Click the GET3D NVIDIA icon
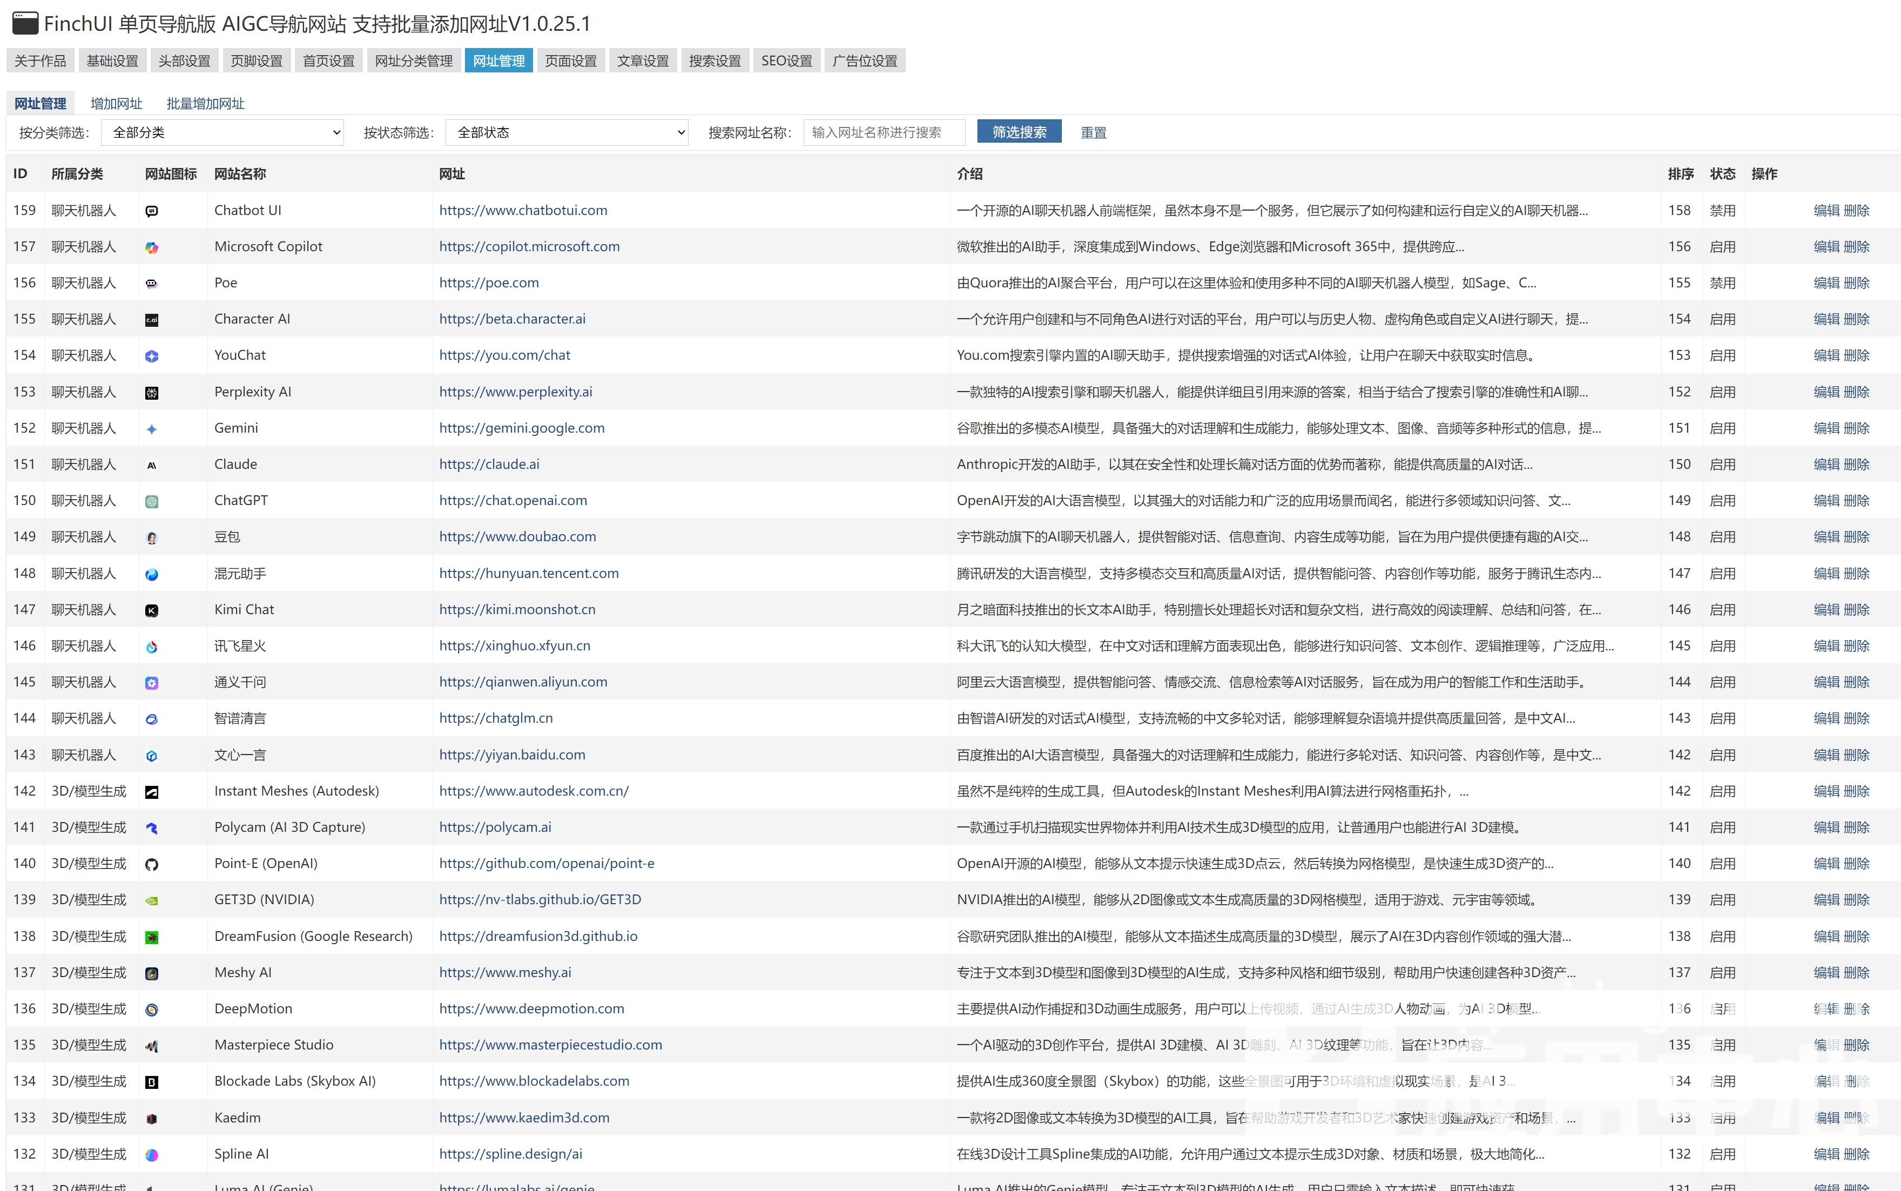Viewport: 1901px width, 1191px height. click(x=152, y=900)
